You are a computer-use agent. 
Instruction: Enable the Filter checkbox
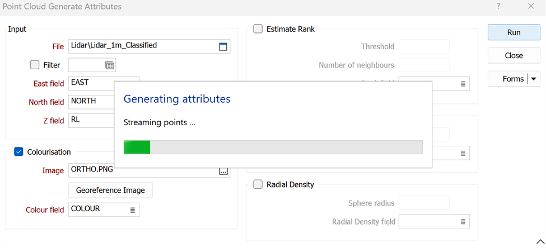(x=35, y=65)
